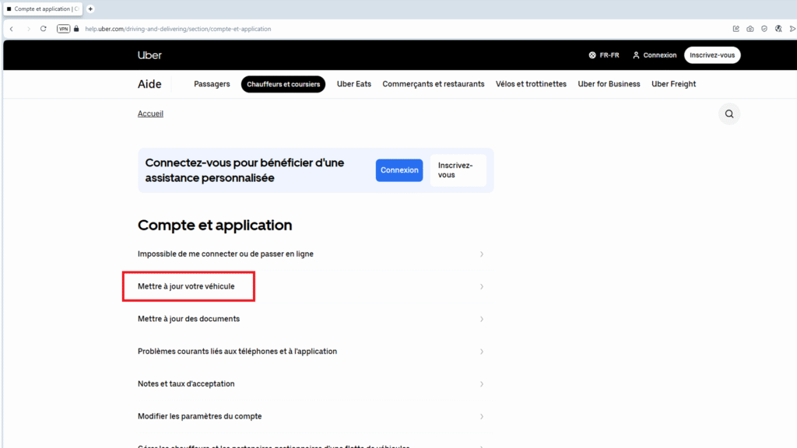The width and height of the screenshot is (797, 448).
Task: Click Connexion with person icon in header
Action: pyautogui.click(x=655, y=55)
